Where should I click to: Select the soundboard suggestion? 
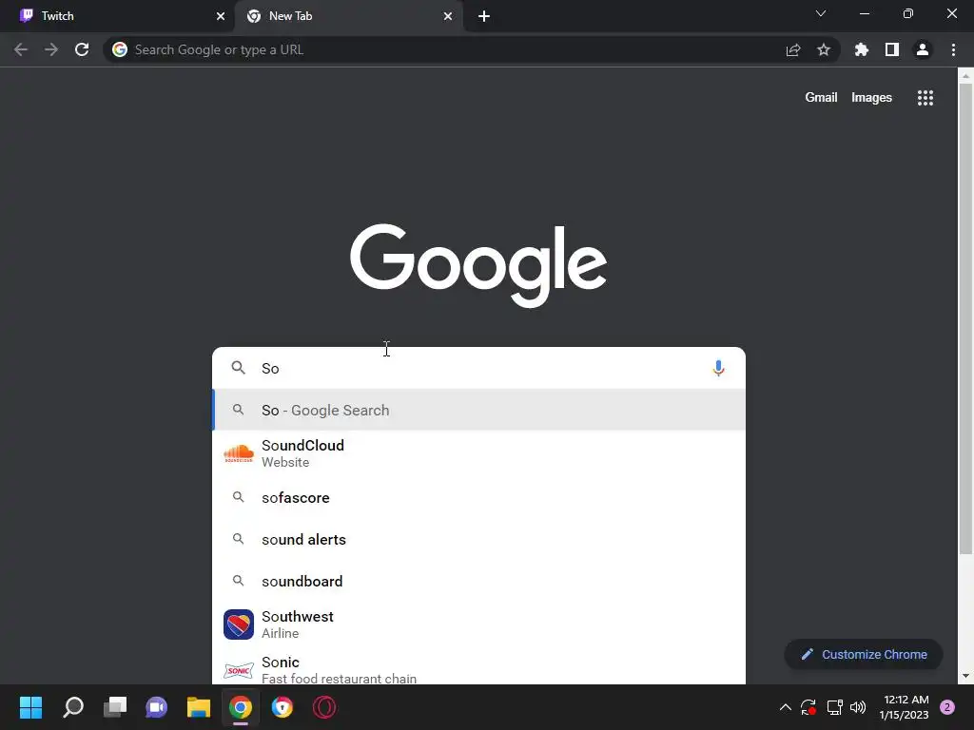pos(479,581)
